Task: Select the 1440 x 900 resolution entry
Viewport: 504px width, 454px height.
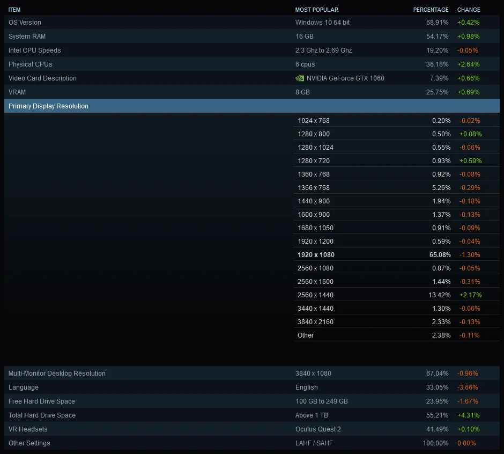Action: click(396, 201)
